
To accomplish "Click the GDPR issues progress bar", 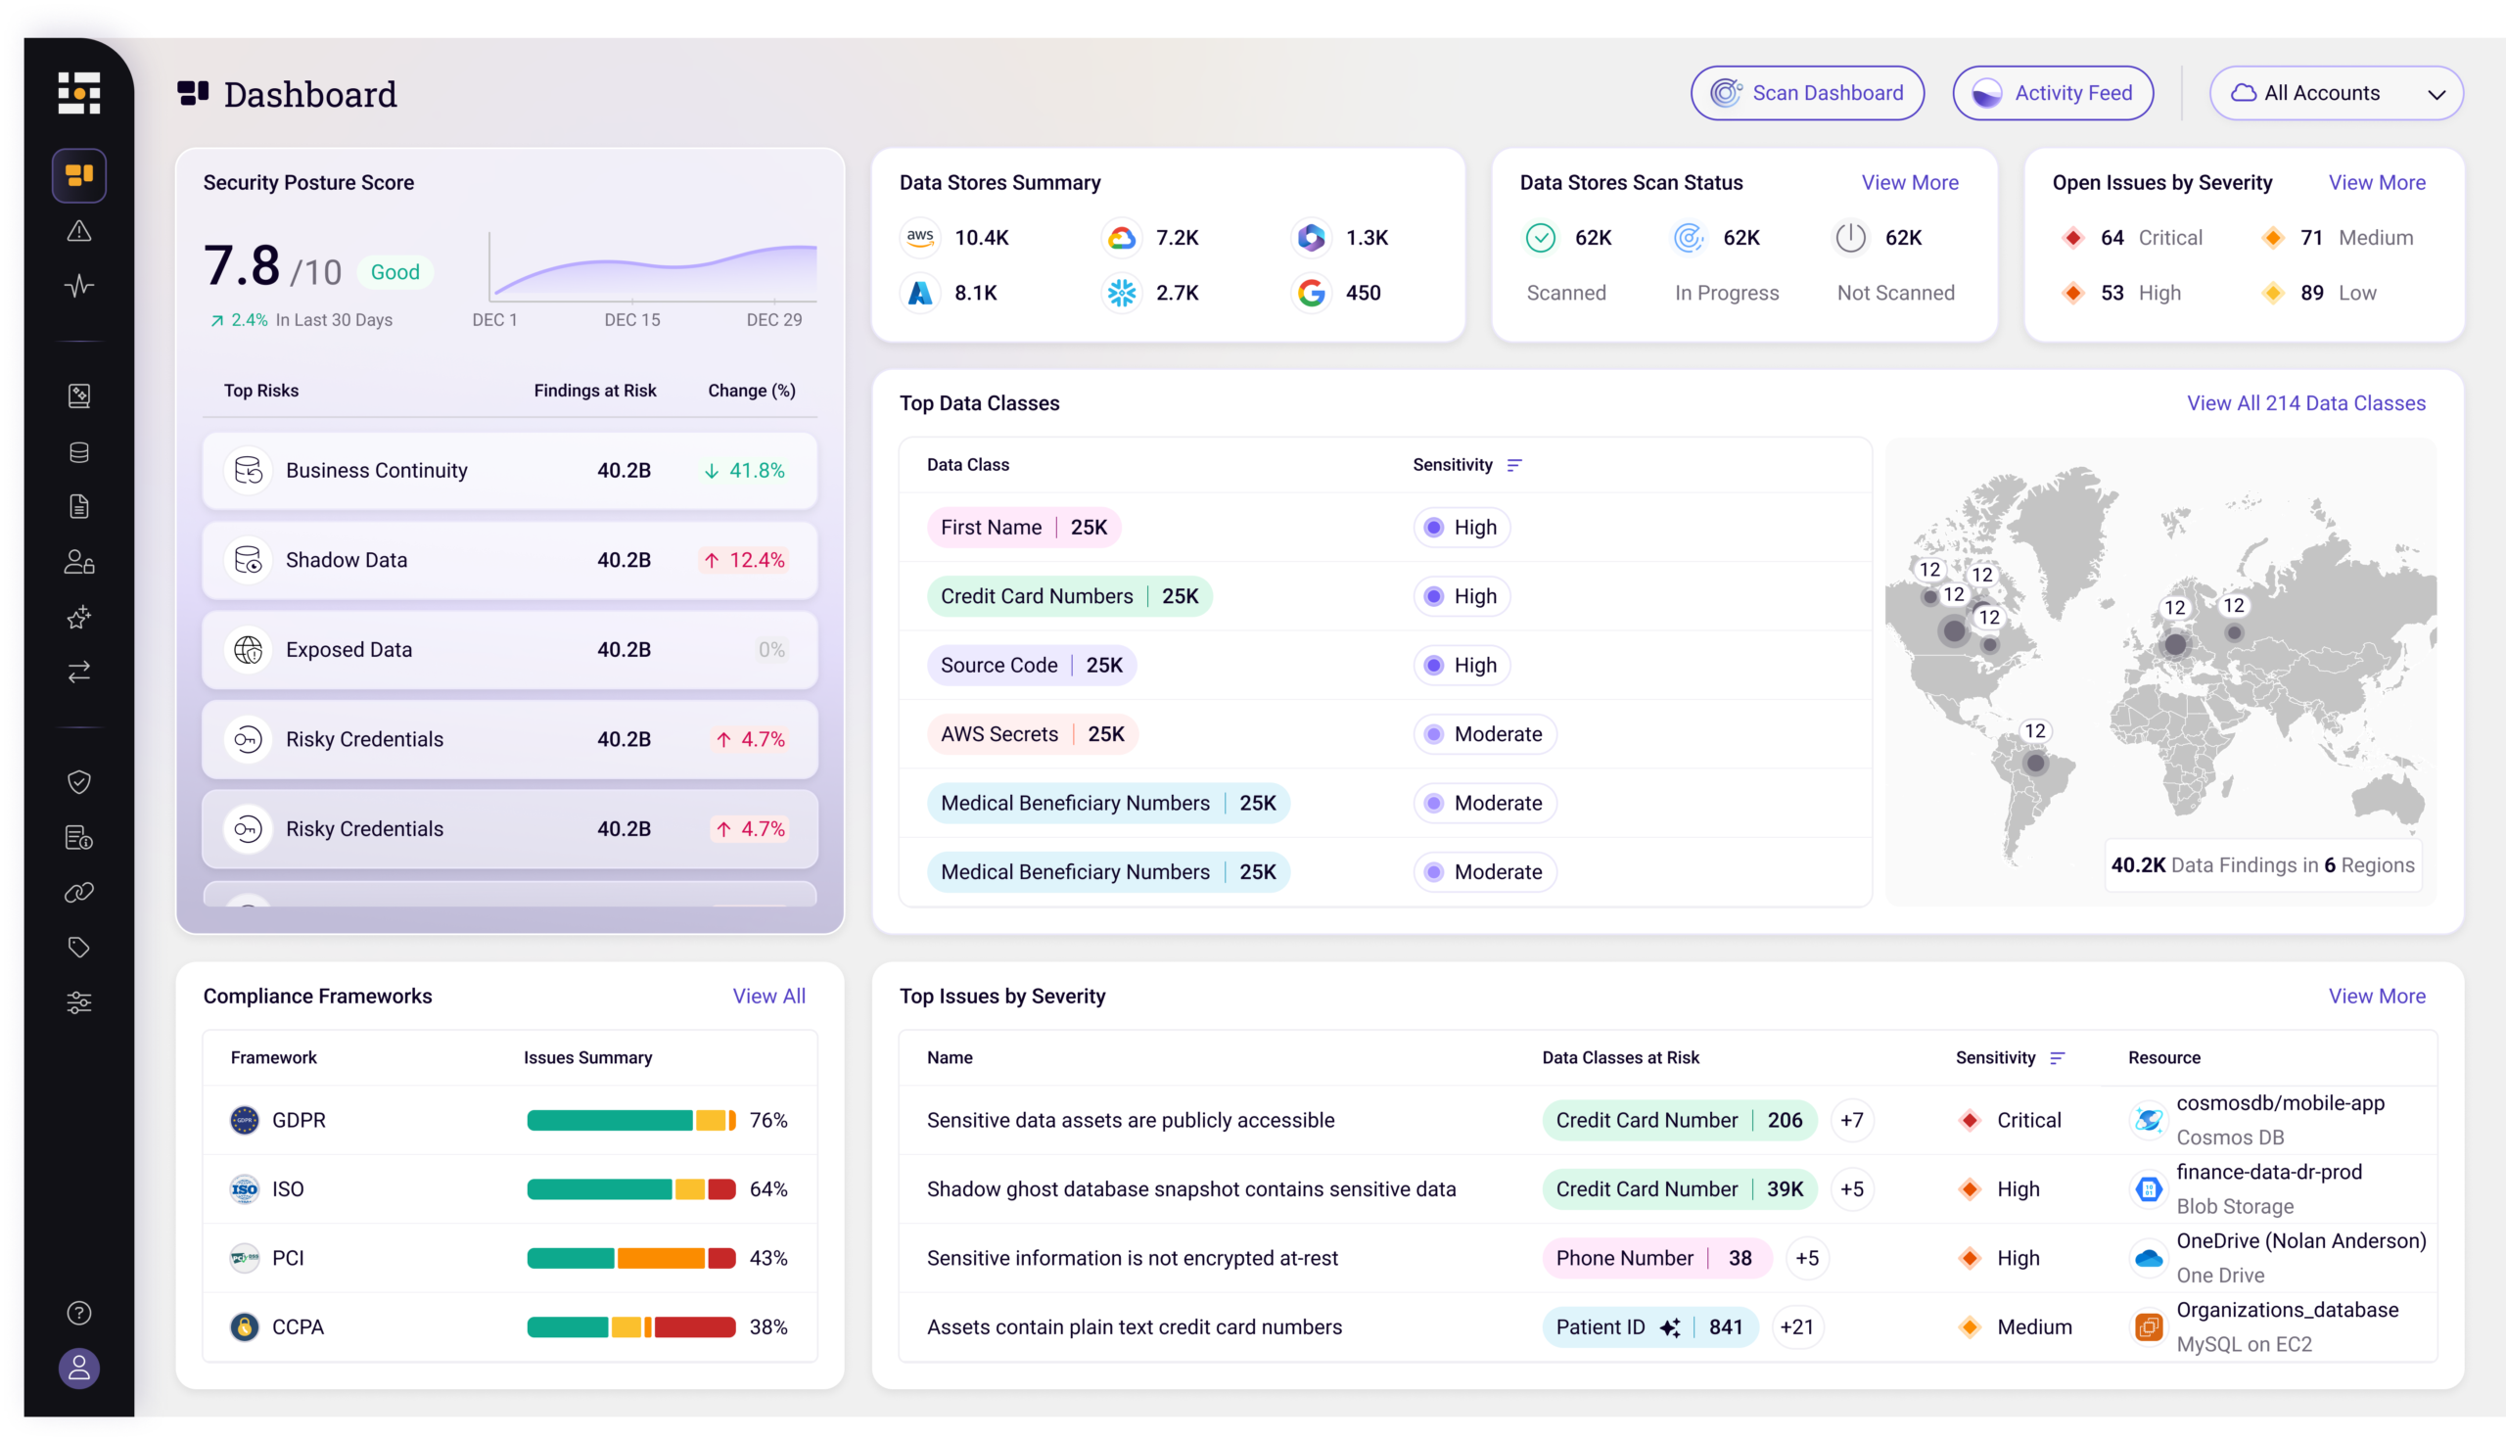I will pyautogui.click(x=631, y=1120).
